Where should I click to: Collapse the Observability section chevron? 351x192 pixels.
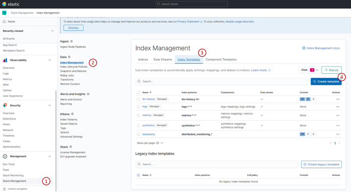50,60
